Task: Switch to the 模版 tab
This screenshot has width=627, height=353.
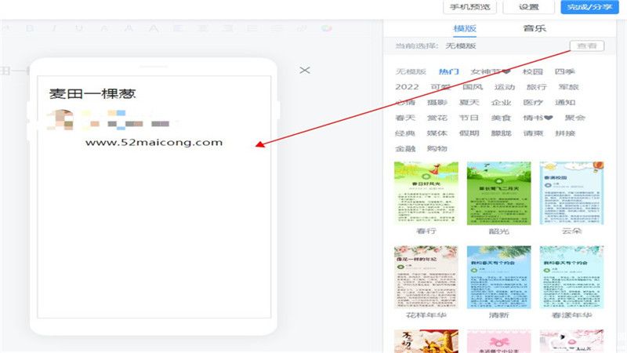Action: pos(465,28)
